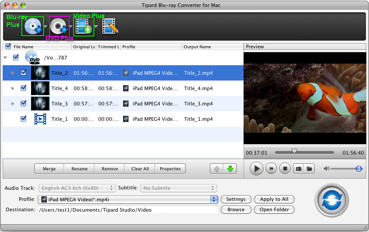The height and width of the screenshot is (232, 369).
Task: Click the Load DVD disc icon
Action: pyautogui.click(x=59, y=26)
